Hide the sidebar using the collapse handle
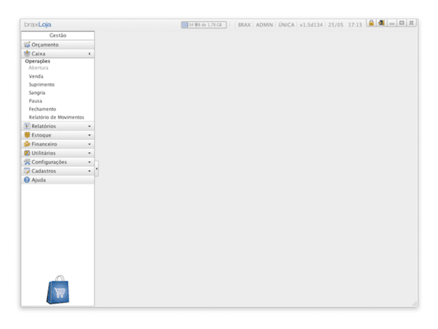 coord(96,169)
